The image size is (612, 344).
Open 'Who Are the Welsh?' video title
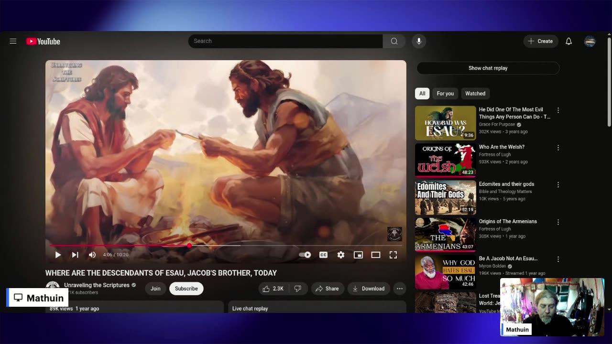pos(502,147)
